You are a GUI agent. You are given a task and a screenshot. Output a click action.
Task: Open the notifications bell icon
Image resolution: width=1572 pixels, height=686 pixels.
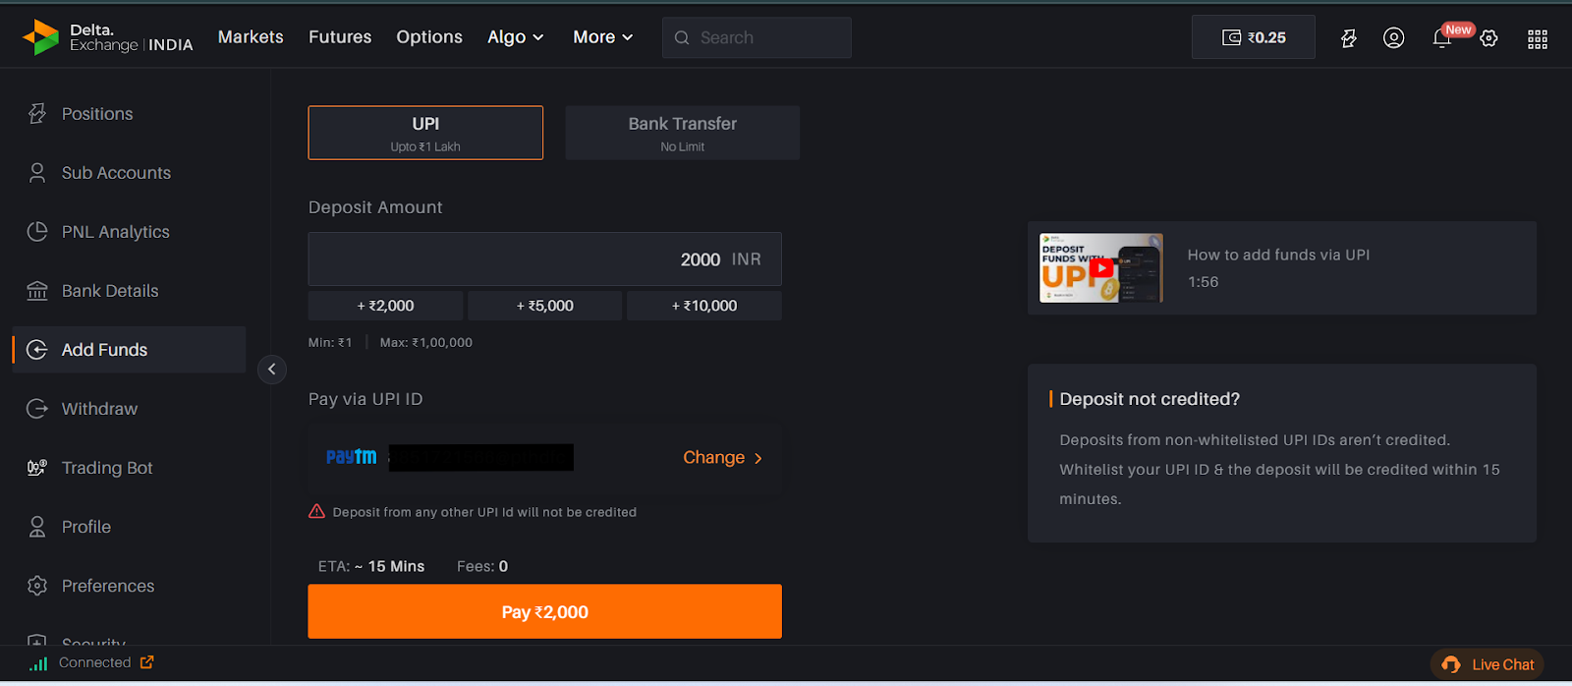click(x=1441, y=37)
